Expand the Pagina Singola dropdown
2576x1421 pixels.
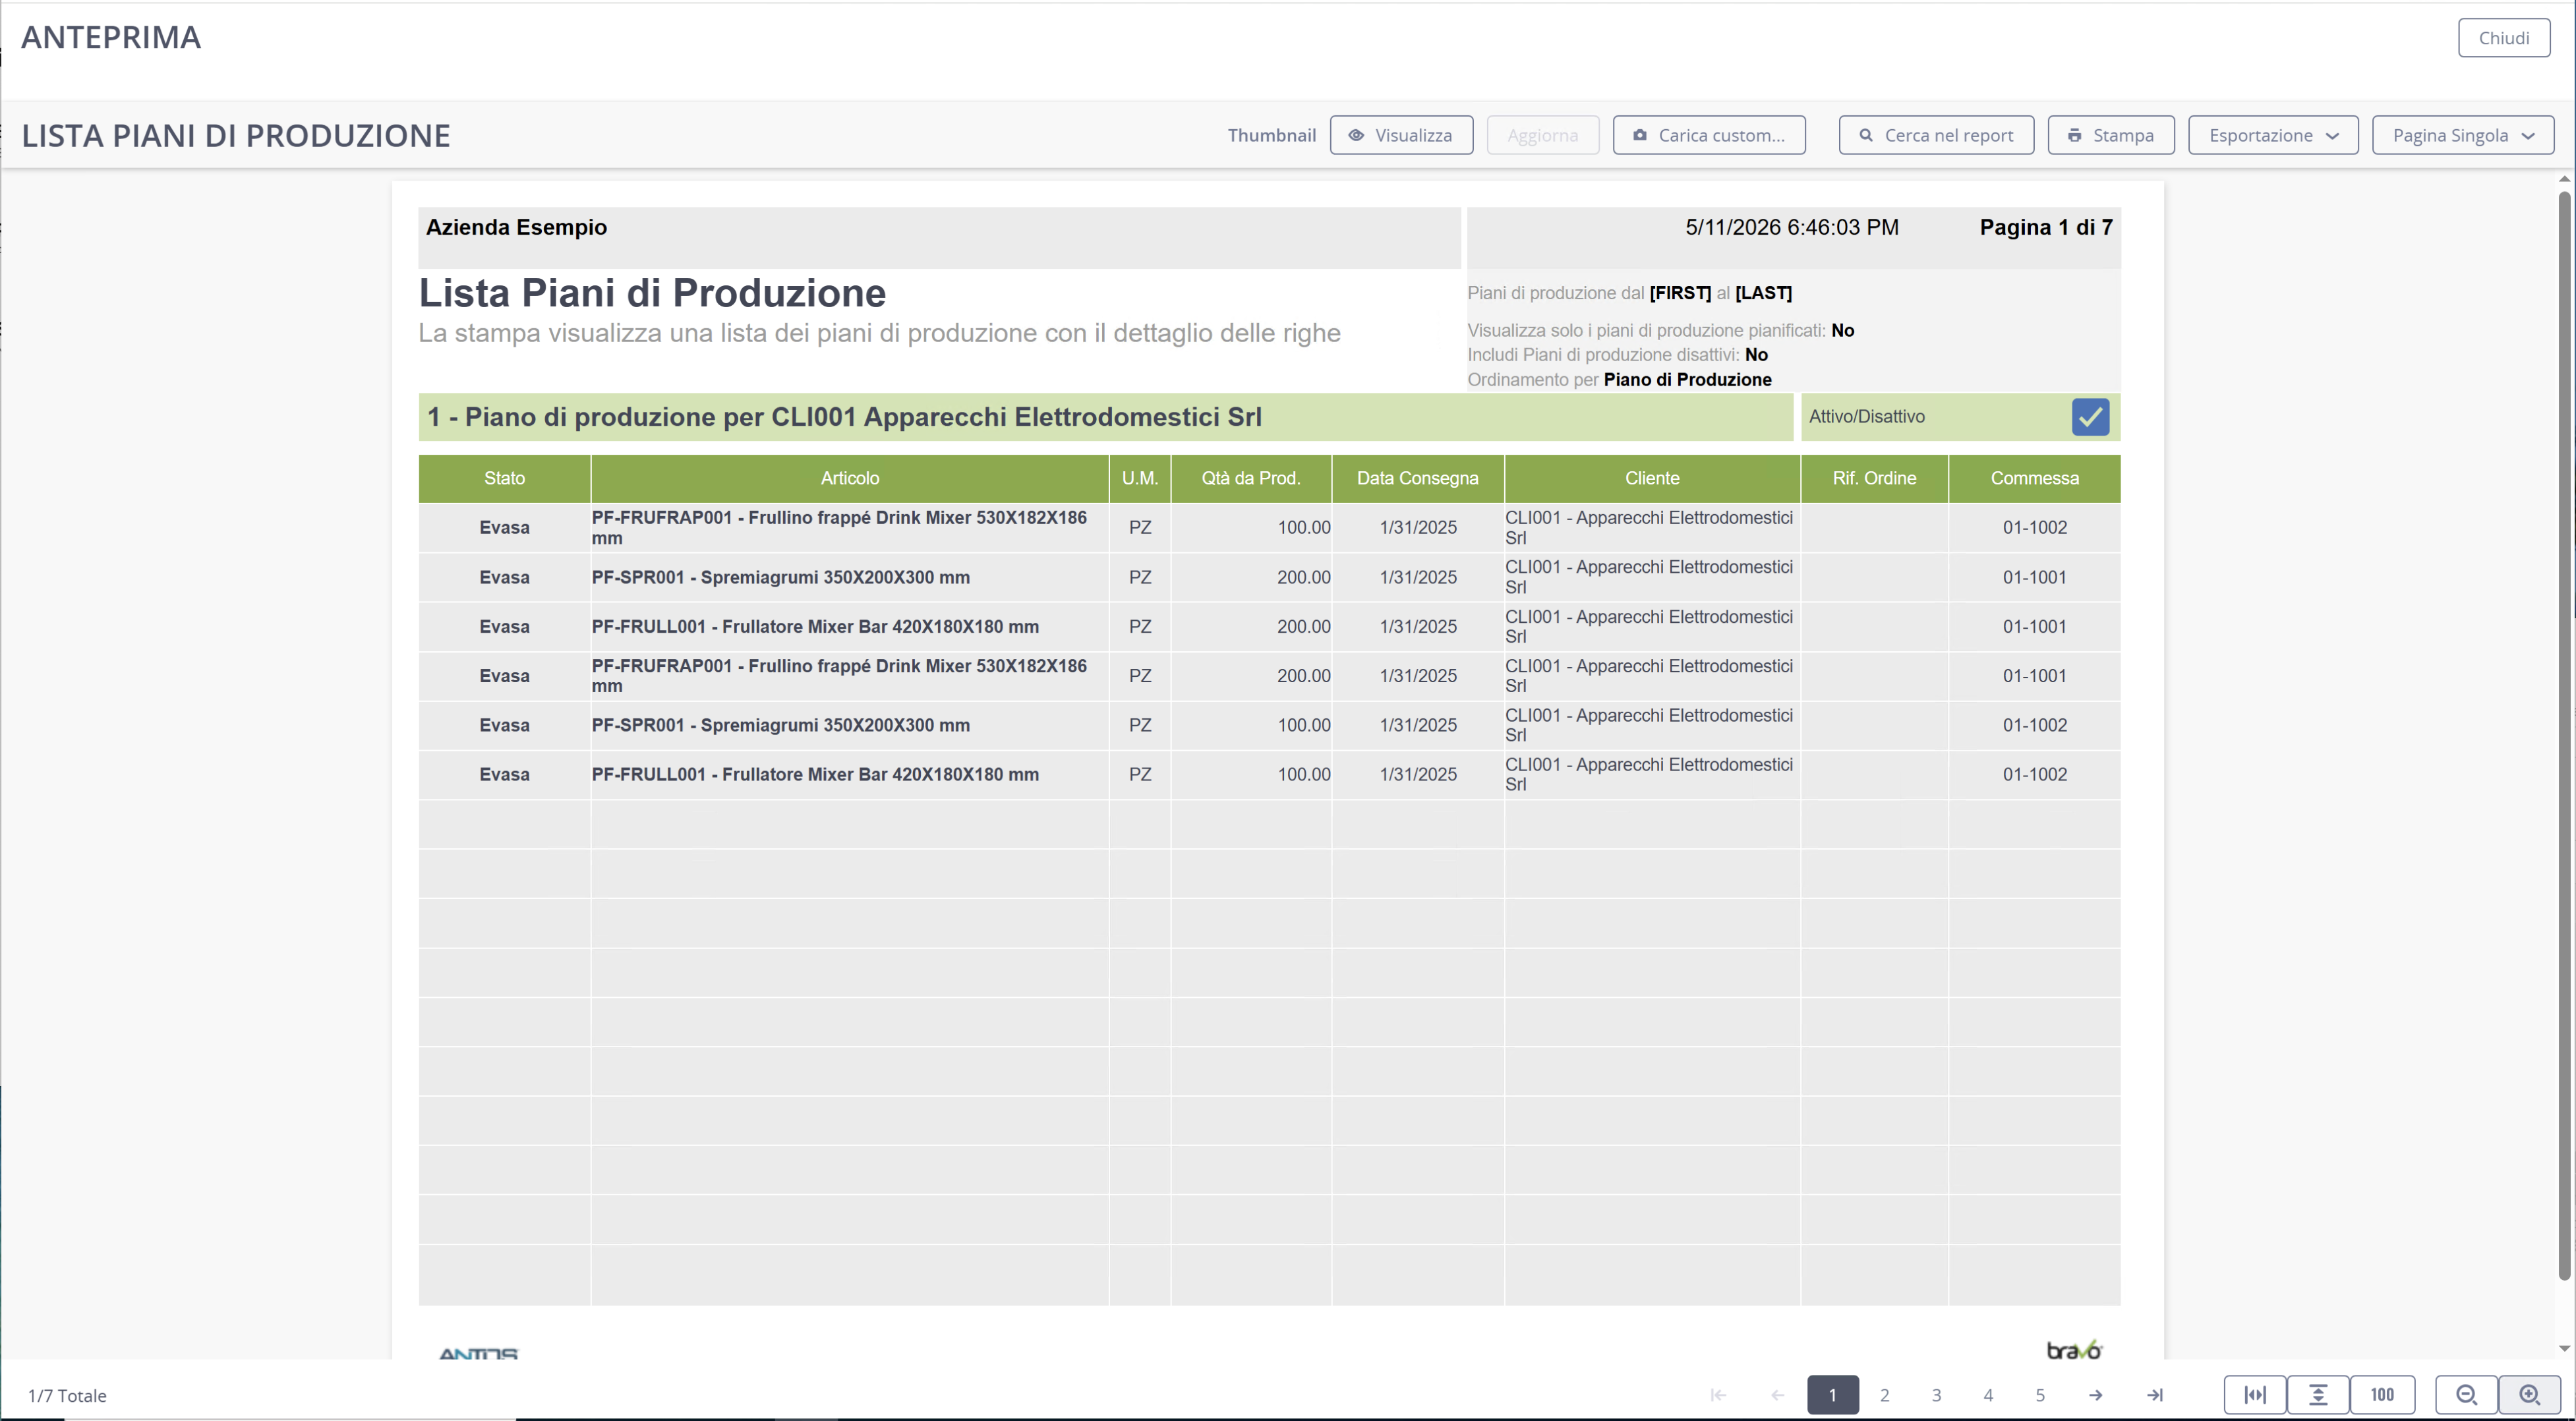click(x=2463, y=135)
